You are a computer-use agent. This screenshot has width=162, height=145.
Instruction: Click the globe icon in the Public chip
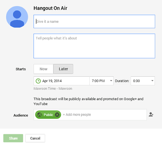[x=39, y=115]
